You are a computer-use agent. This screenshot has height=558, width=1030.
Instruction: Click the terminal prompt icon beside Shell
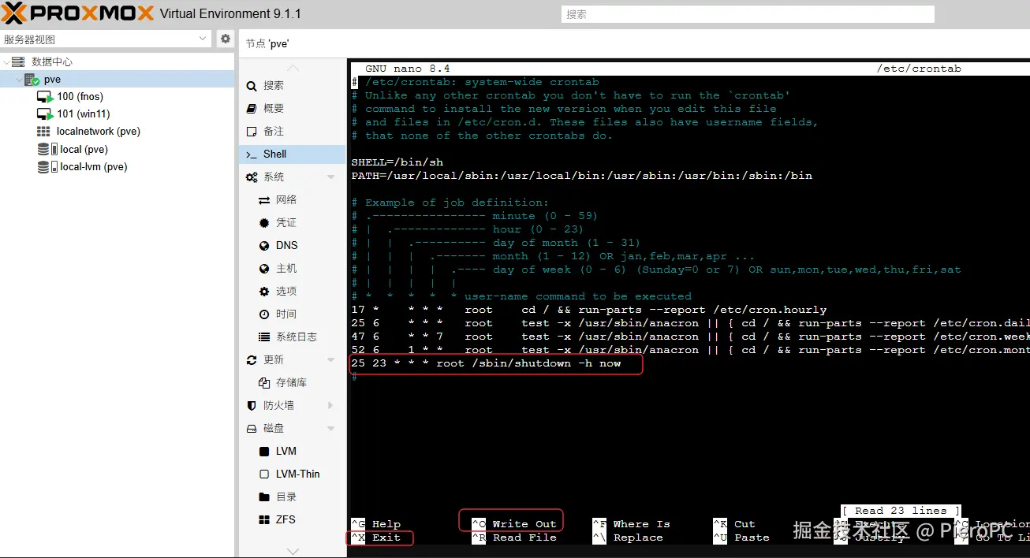tap(252, 154)
